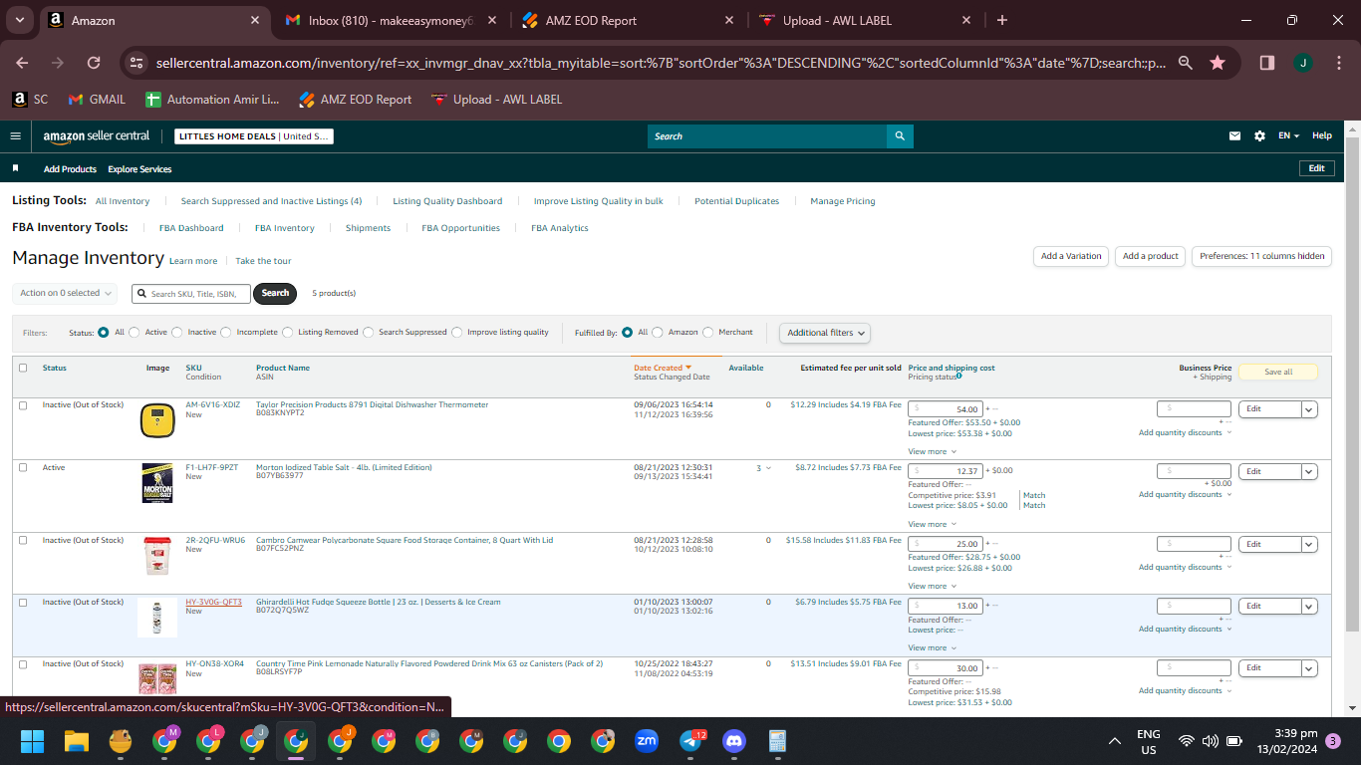Check the Ghirardelli Hot Fudge row checkbox
Viewport: 1361px width, 765px height.
point(23,602)
